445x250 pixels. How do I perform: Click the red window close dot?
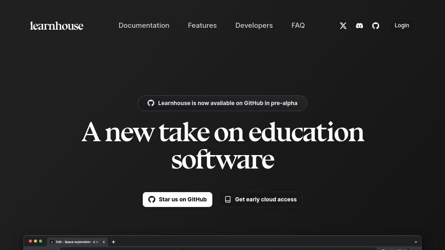[31, 241]
